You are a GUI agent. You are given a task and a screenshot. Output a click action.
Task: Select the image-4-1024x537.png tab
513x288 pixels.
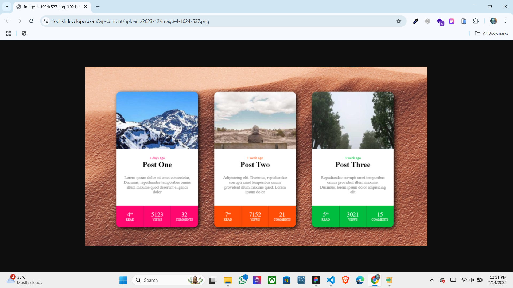pyautogui.click(x=51, y=7)
